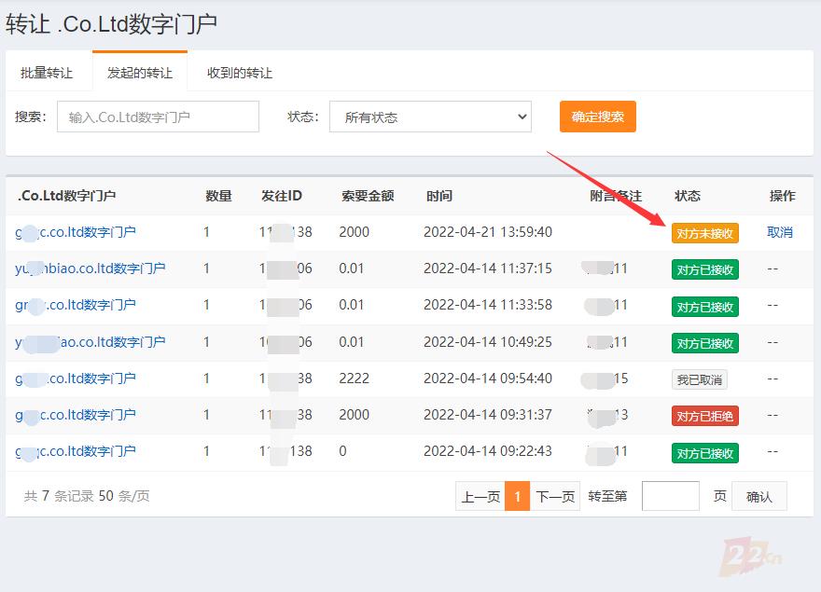
Task: Select page number 1 in pagination
Action: pos(517,497)
